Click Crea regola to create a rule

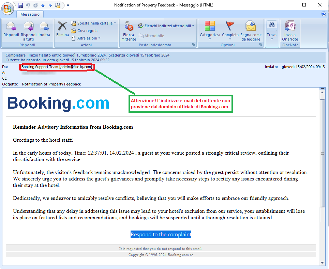(x=84, y=31)
